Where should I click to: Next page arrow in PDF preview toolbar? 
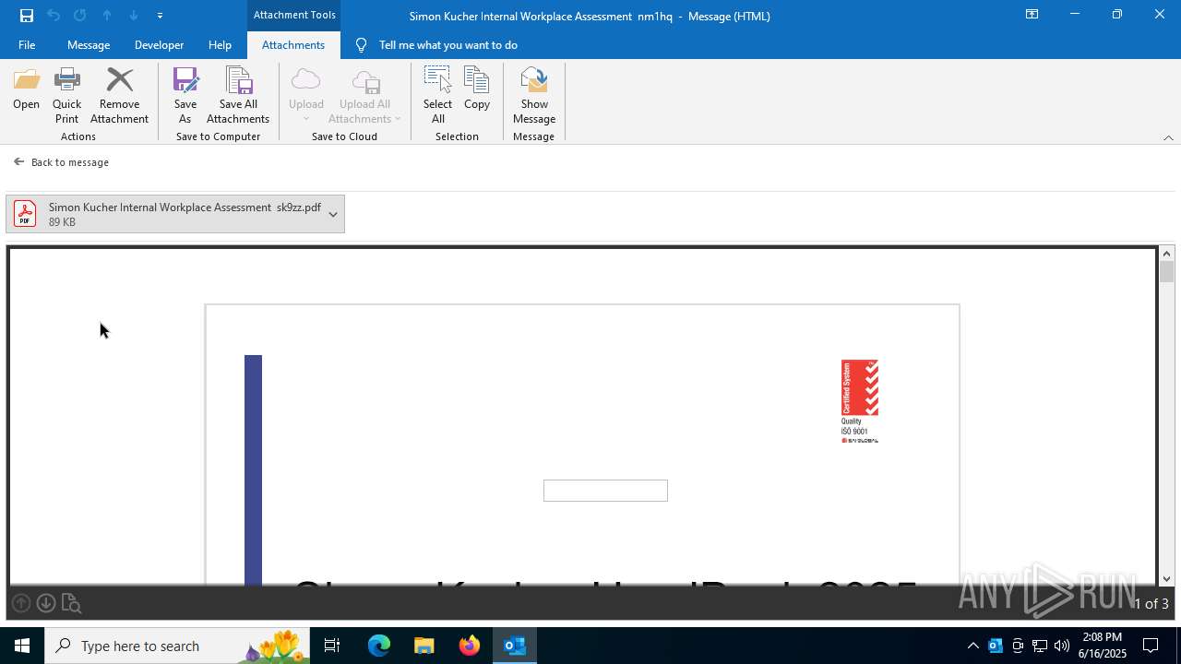46,603
